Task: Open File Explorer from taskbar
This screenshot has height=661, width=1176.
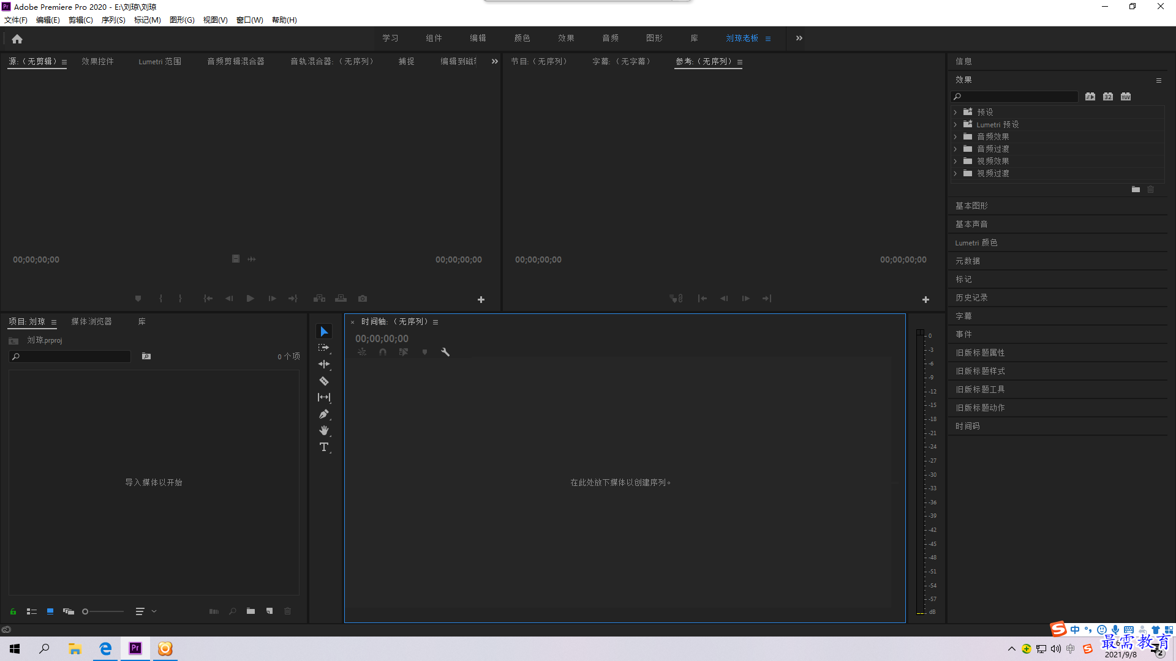Action: pos(75,649)
